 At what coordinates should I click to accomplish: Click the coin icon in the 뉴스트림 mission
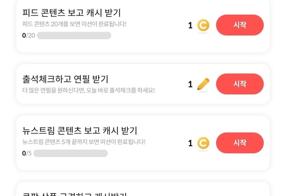click(203, 143)
